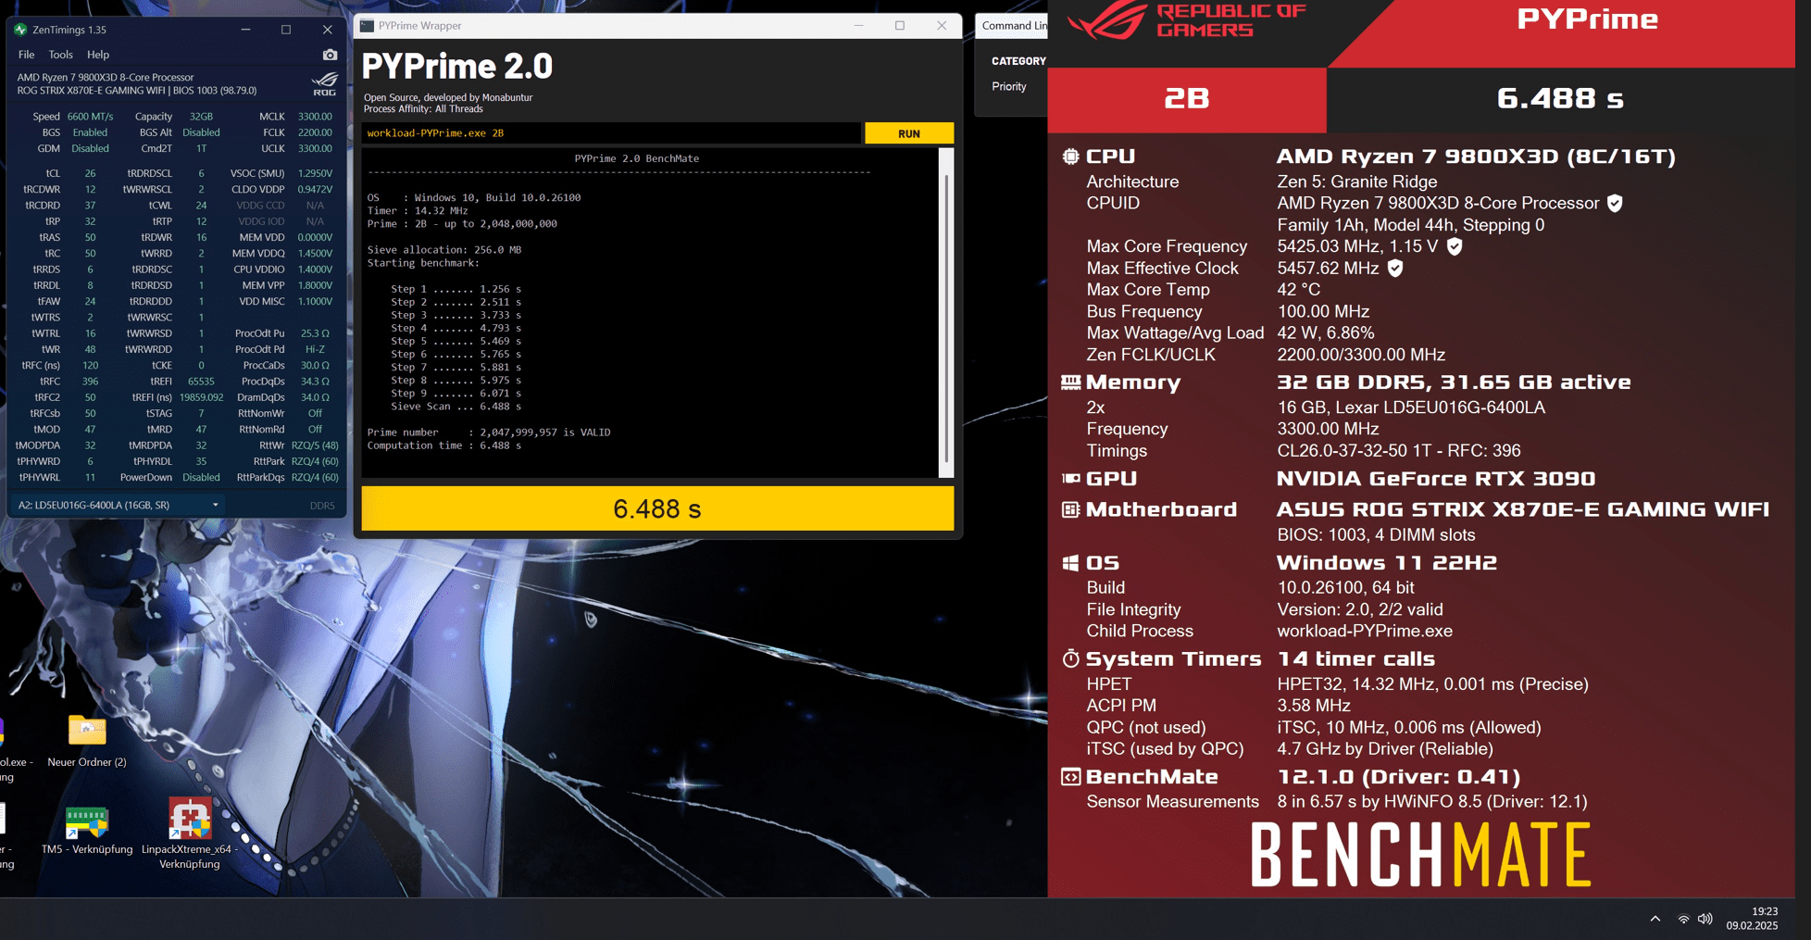The width and height of the screenshot is (1811, 940).
Task: Show hidden tray icons with the chevron
Action: click(x=1655, y=919)
